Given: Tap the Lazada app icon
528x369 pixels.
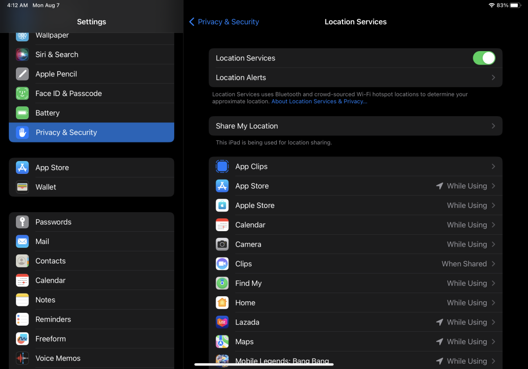Looking at the screenshot, I should [x=222, y=322].
